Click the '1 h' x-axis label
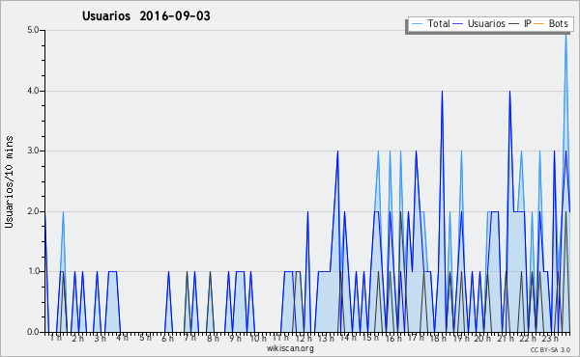580x357 pixels. point(56,338)
